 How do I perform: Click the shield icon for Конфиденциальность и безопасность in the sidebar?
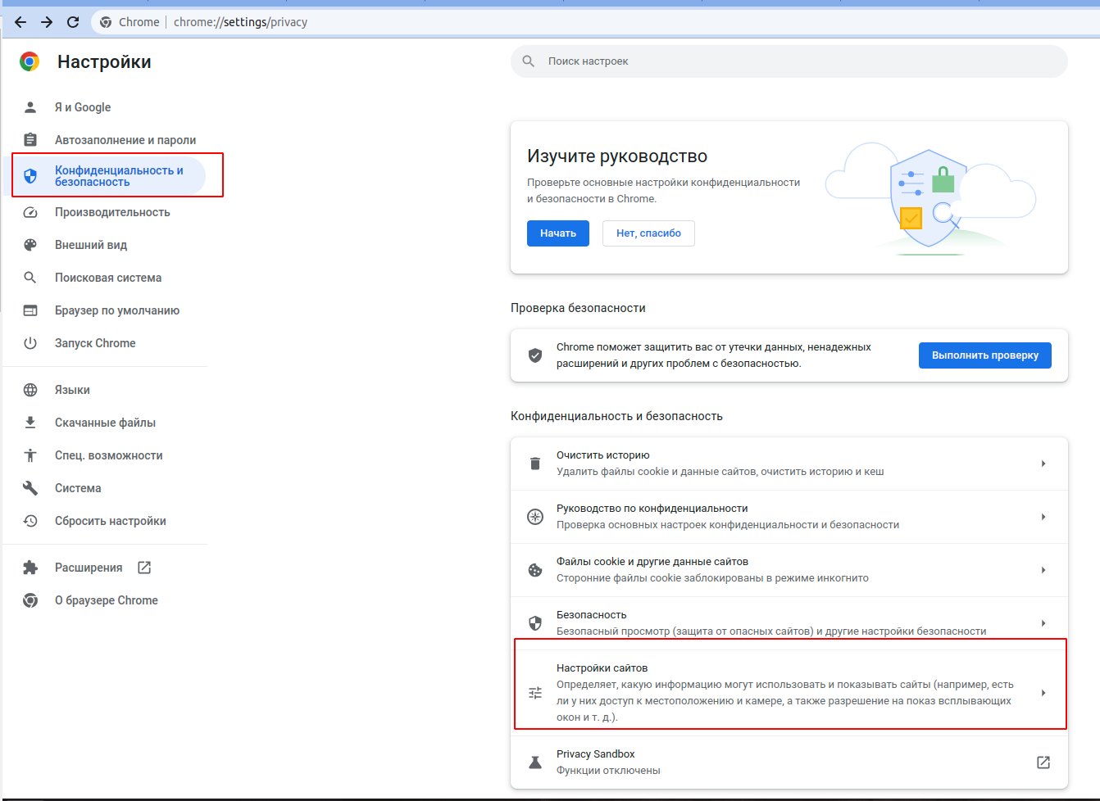point(30,176)
